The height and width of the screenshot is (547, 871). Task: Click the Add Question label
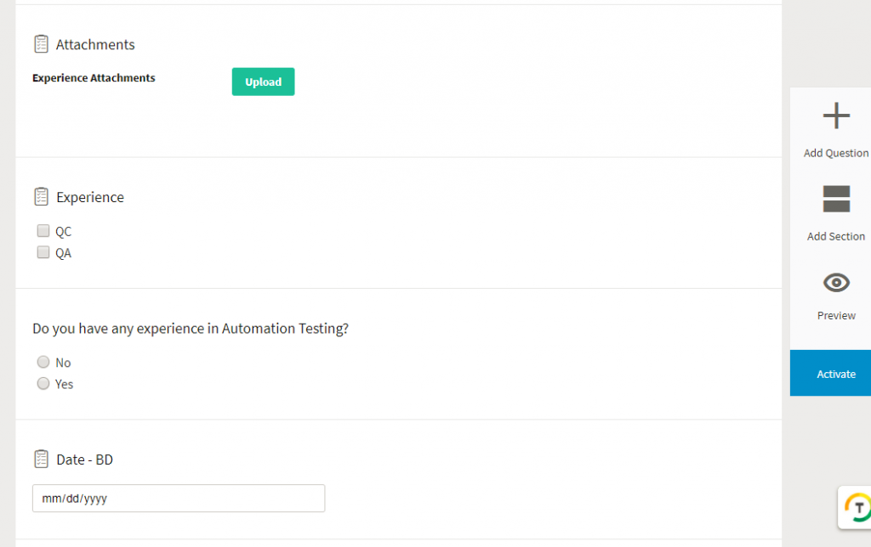coord(835,153)
